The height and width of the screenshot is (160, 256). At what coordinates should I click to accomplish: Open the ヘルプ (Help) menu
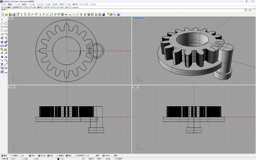click(x=93, y=4)
